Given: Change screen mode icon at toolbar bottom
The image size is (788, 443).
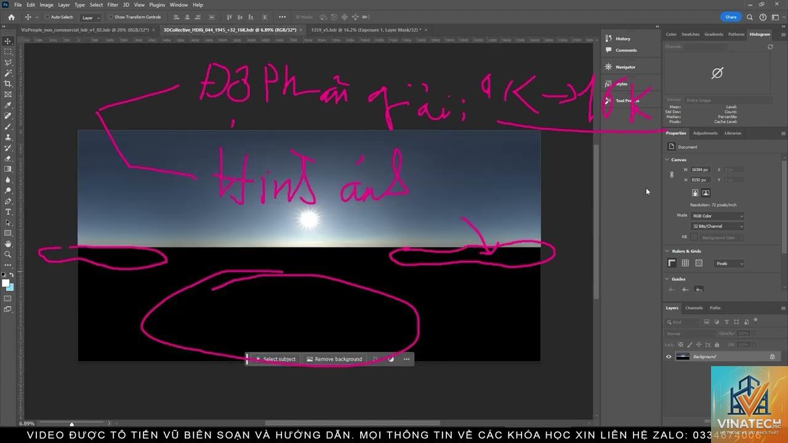Looking at the screenshot, I should click(x=8, y=309).
